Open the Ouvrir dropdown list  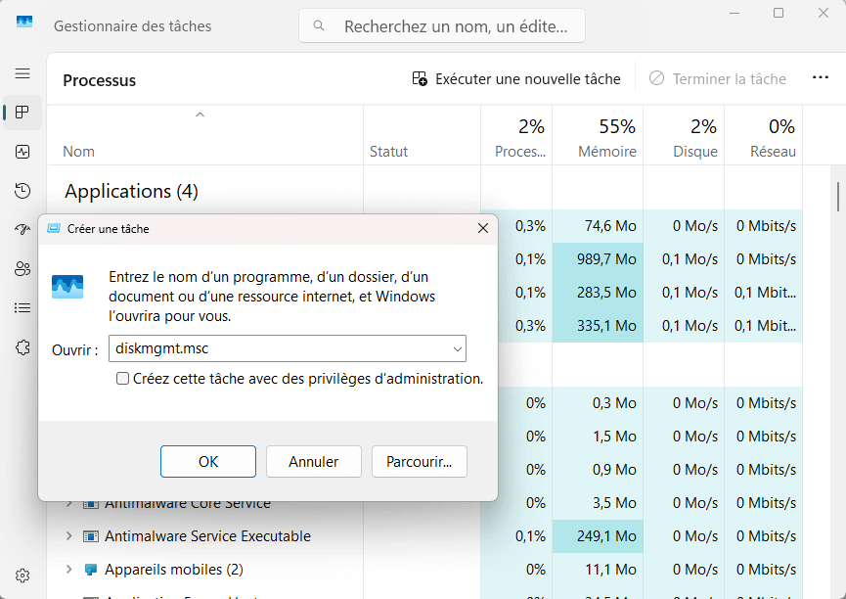tap(457, 348)
